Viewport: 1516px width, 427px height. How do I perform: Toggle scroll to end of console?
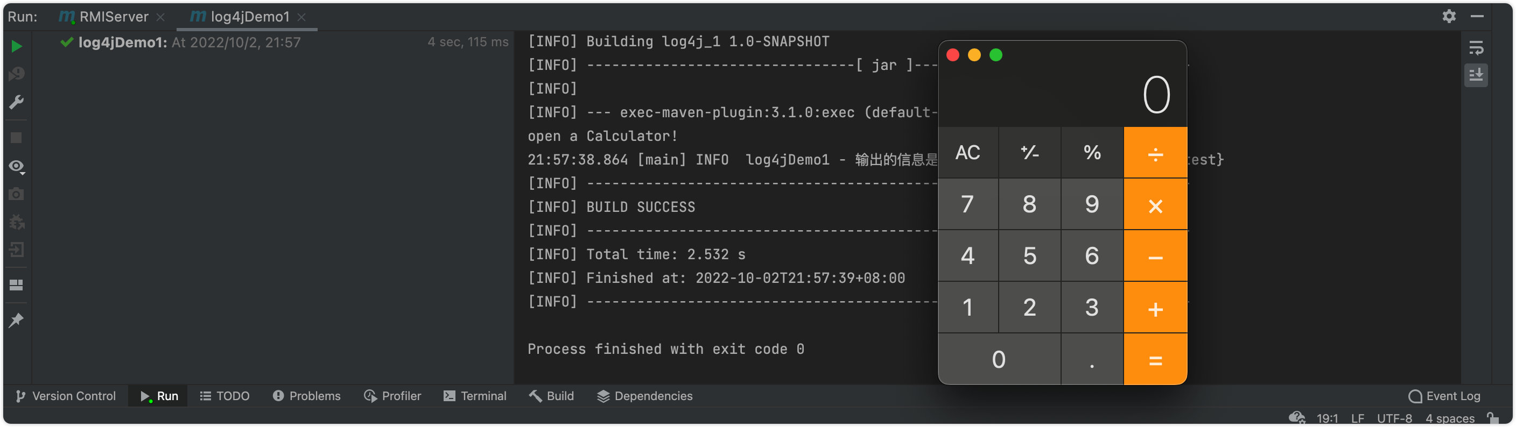1476,75
